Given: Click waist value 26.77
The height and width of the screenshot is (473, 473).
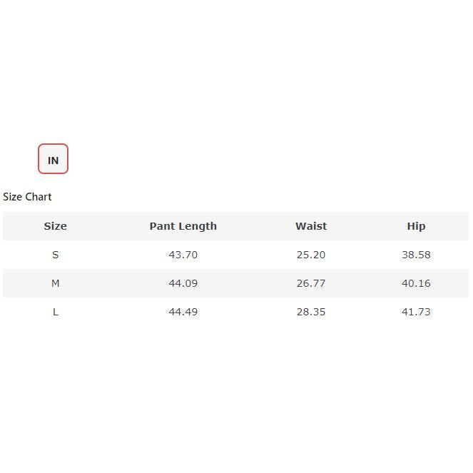Looking at the screenshot, I should click(311, 283).
